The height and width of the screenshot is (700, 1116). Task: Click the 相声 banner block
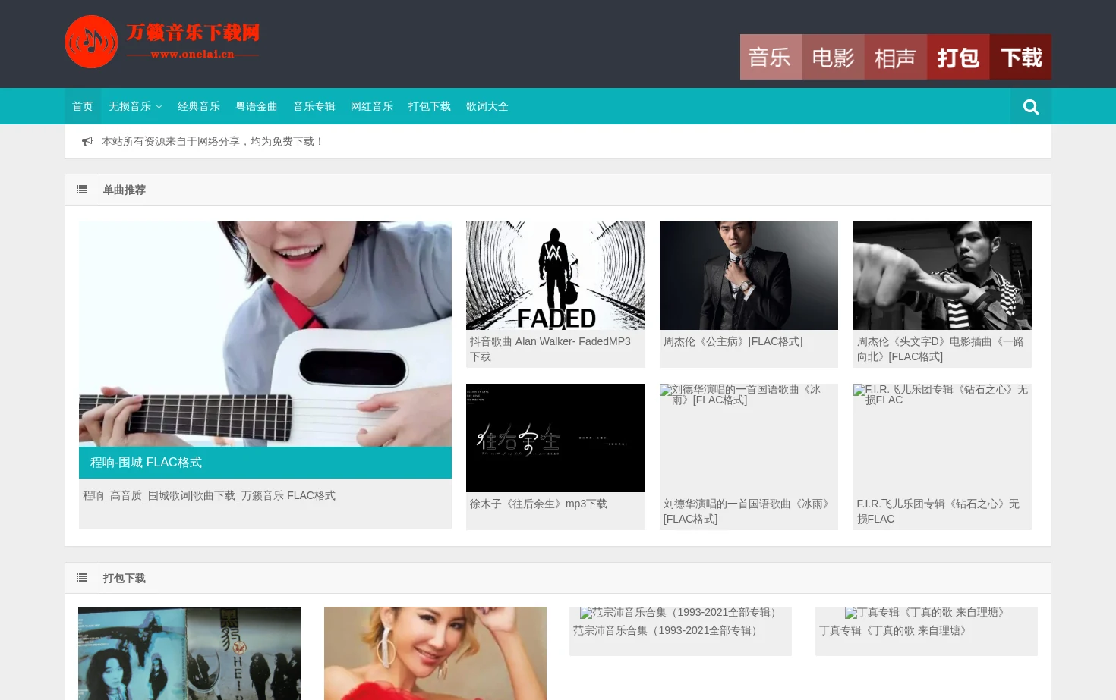[896, 57]
